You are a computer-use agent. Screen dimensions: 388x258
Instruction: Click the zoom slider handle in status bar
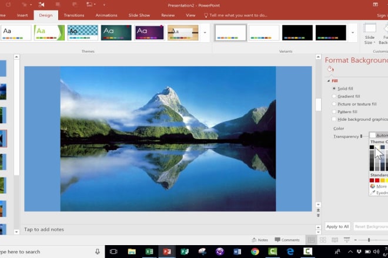click(369, 240)
